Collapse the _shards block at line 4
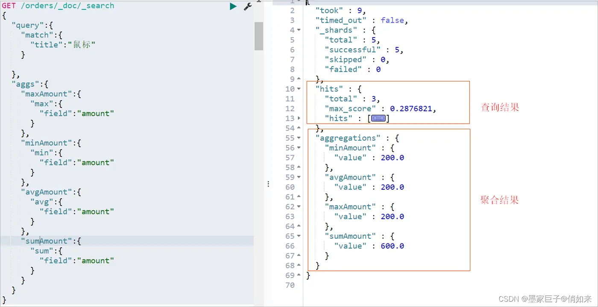The height and width of the screenshot is (307, 598). click(x=299, y=30)
